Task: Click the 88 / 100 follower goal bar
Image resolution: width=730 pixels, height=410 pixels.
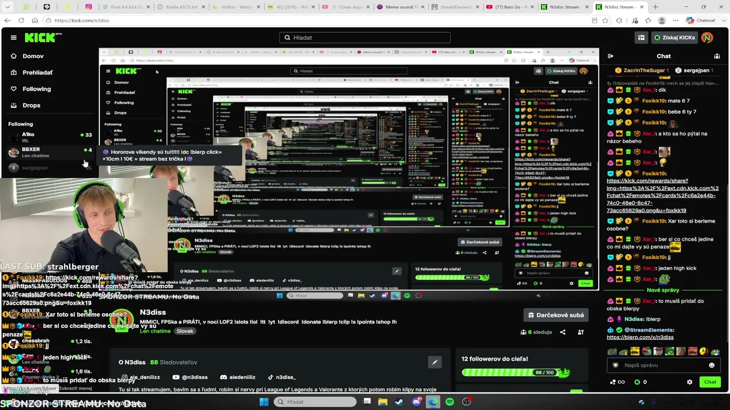Action: coord(515,372)
